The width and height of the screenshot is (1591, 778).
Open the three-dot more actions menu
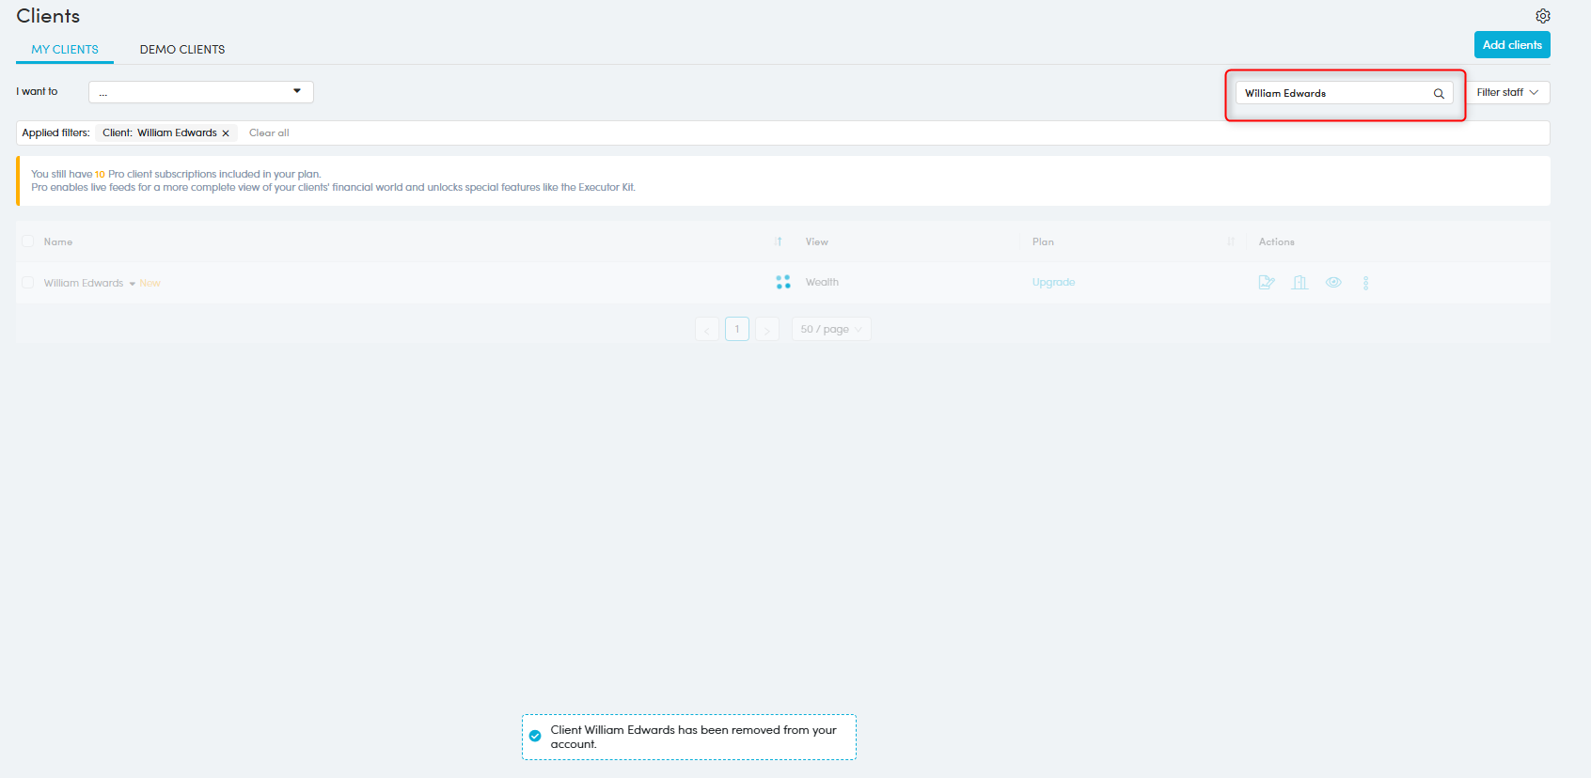(1365, 283)
